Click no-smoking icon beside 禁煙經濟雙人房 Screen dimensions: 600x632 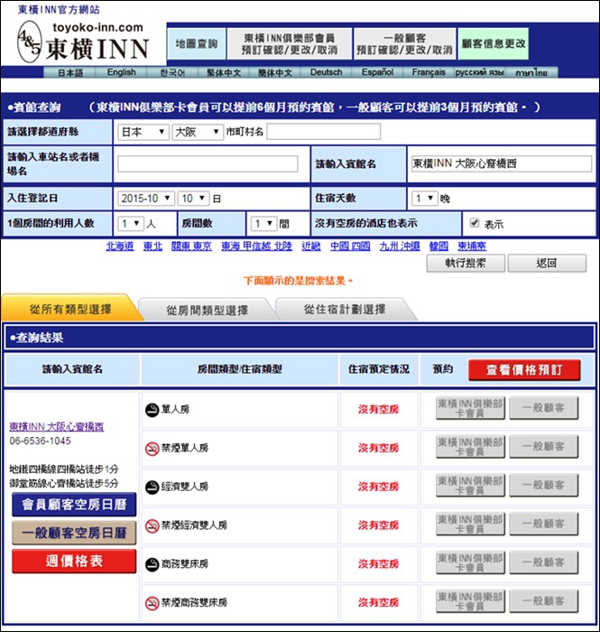click(152, 526)
